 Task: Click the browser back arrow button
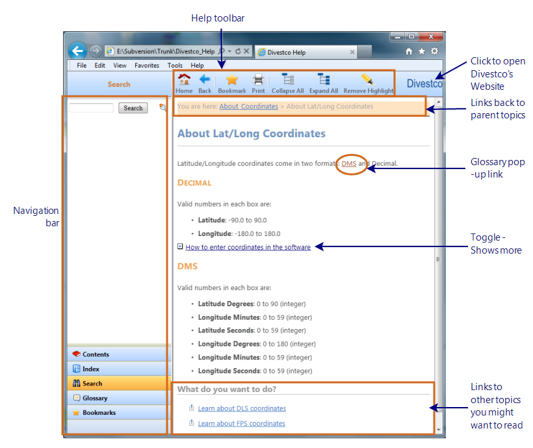point(77,51)
